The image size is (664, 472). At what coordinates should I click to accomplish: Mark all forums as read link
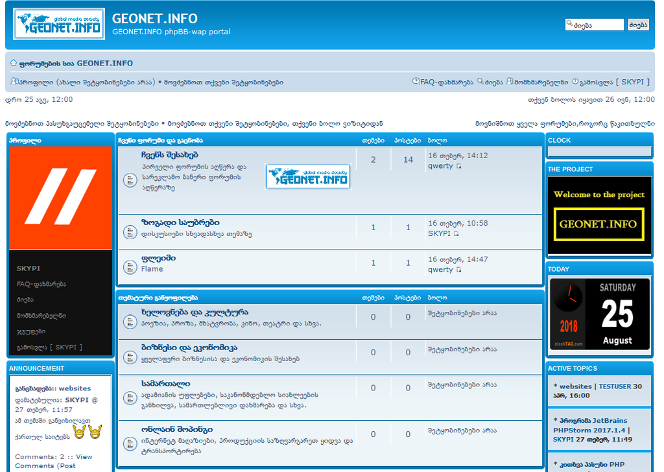point(565,124)
